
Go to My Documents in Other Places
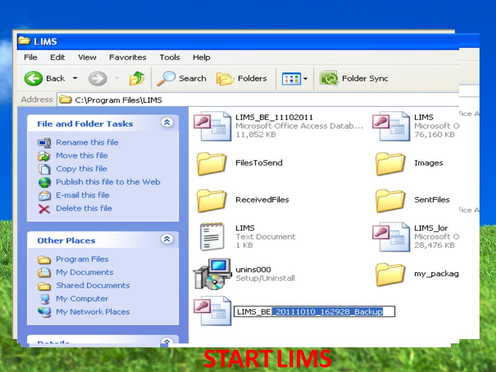pos(85,272)
